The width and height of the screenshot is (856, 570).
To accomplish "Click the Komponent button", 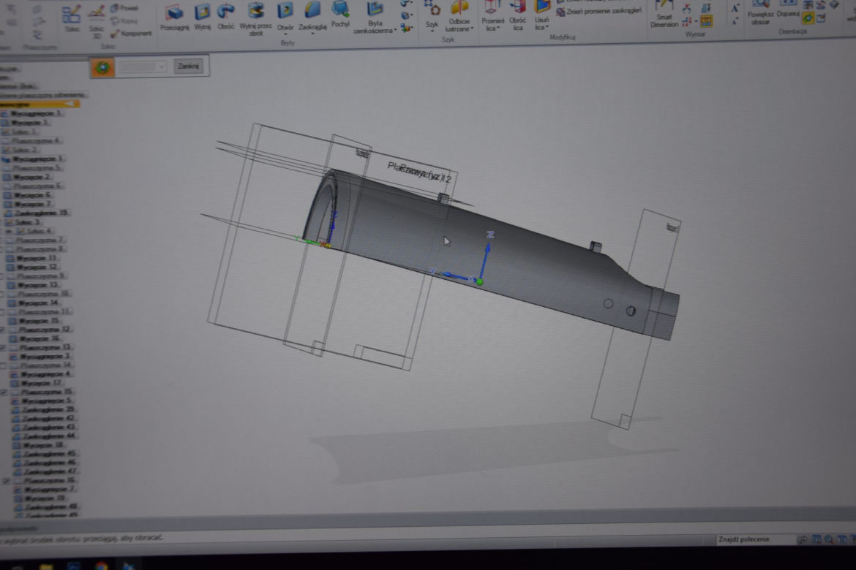I will tap(131, 34).
